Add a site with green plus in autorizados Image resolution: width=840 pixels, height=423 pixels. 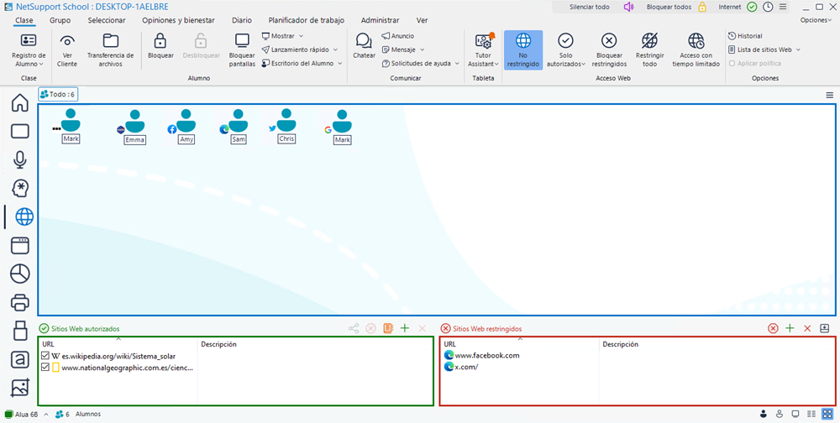click(405, 328)
